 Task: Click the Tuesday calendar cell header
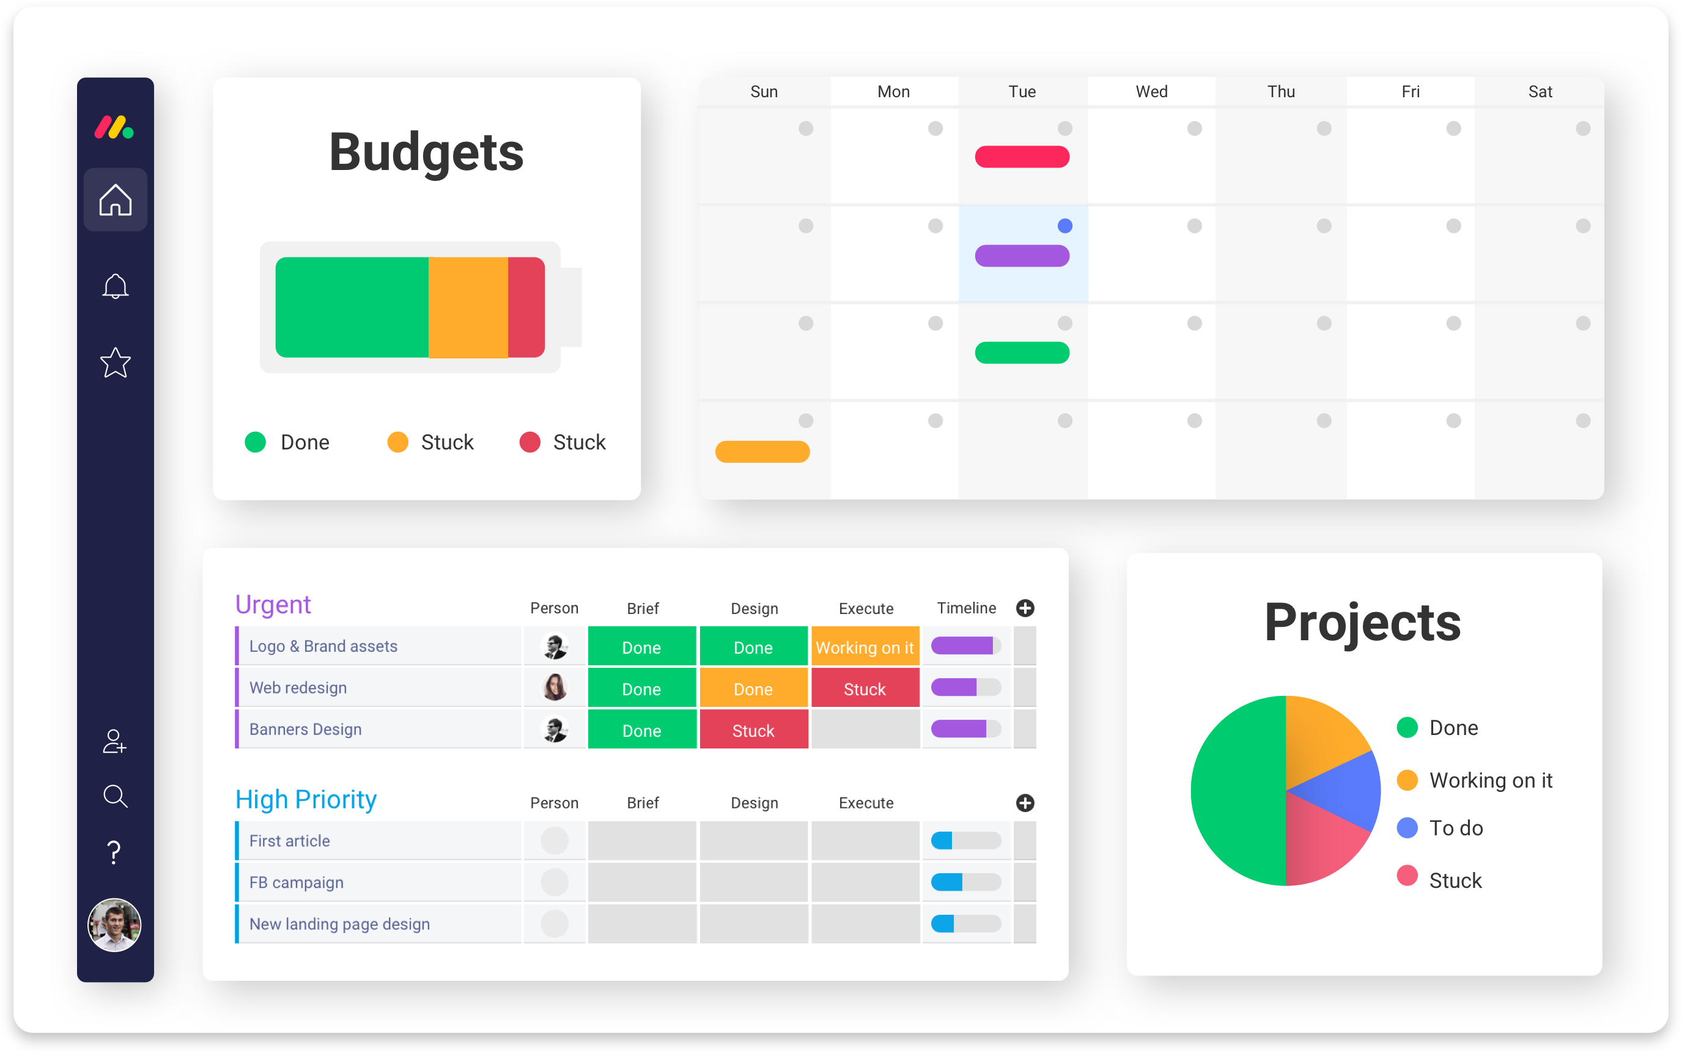1022,90
